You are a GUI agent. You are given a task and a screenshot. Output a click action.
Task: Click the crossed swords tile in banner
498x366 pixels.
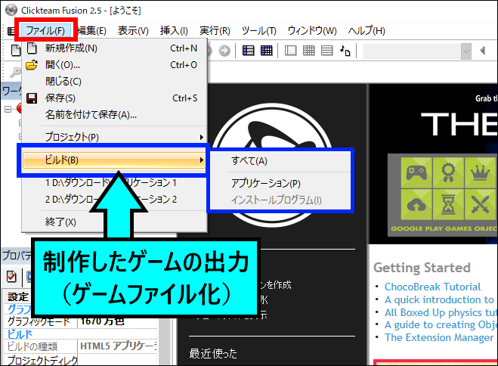(480, 204)
